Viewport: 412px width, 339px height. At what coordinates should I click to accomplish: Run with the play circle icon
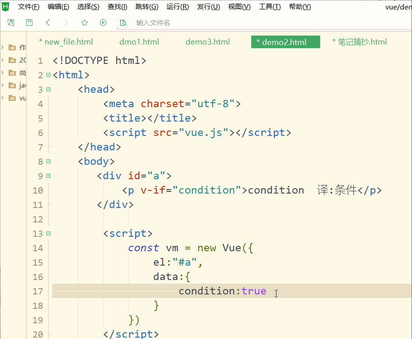(103, 23)
